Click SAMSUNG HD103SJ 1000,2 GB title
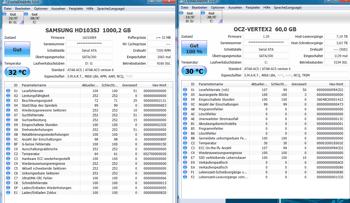The height and width of the screenshot is (203, 350). [x=88, y=30]
